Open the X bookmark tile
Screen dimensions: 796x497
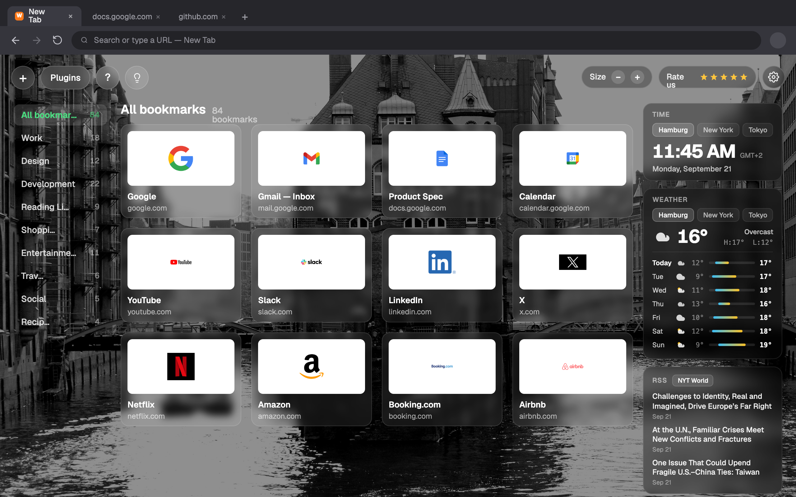(x=572, y=275)
